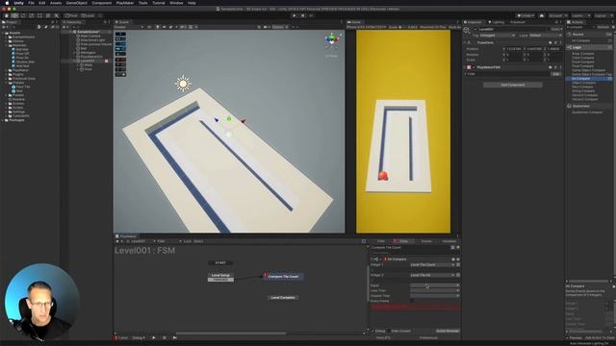Open the Tag dropdown in Inspector
This screenshot has height=346, width=616.
pos(498,36)
